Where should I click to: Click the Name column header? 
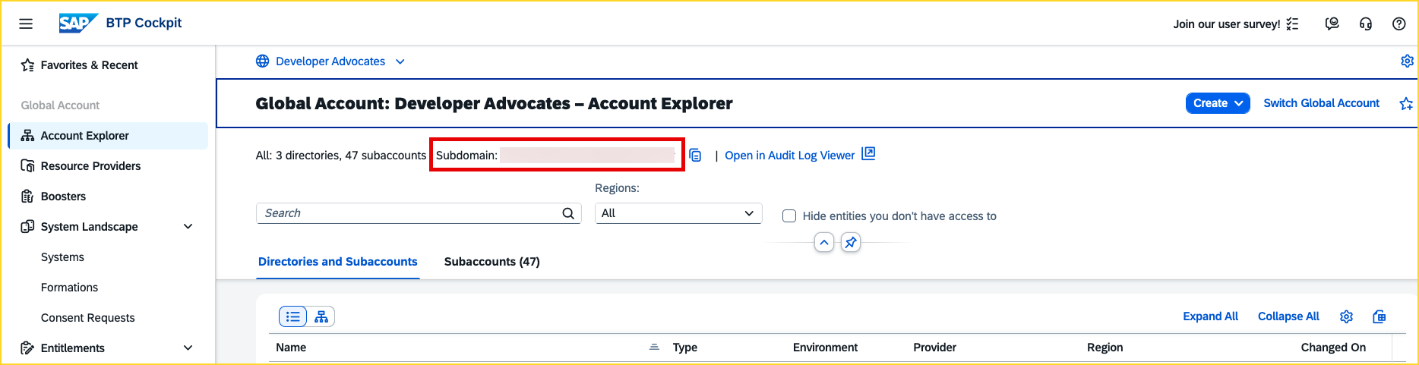tap(291, 348)
